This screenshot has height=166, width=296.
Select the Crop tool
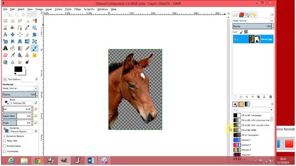[27, 35]
